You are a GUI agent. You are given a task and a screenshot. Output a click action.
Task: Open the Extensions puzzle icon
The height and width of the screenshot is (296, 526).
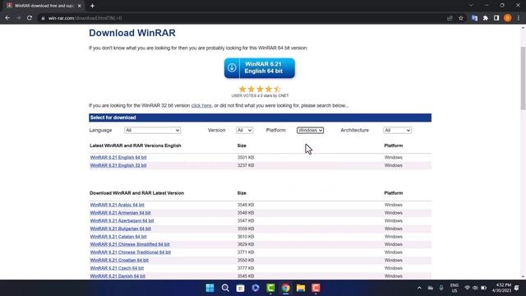click(x=486, y=18)
